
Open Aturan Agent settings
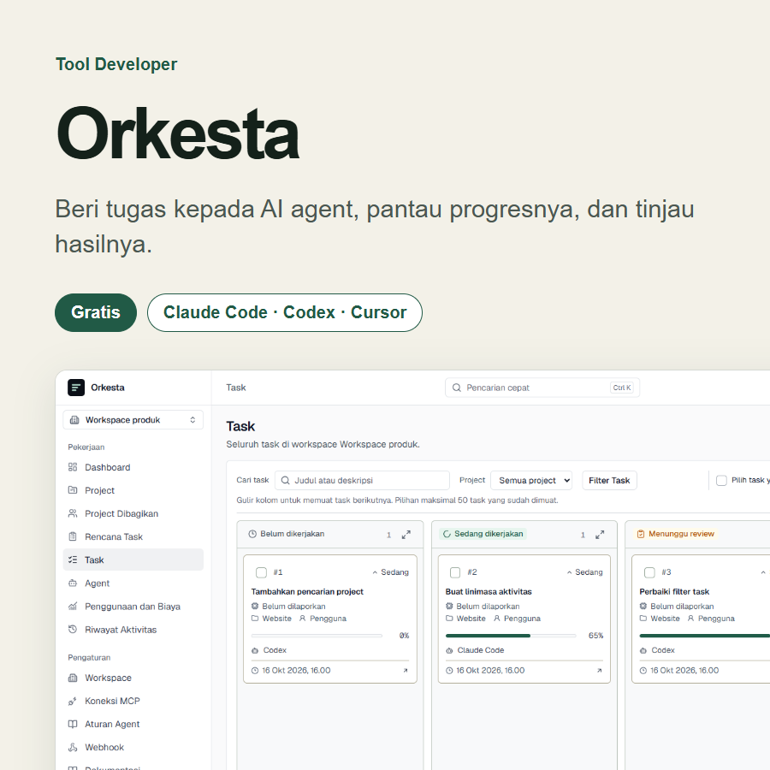(x=133, y=725)
